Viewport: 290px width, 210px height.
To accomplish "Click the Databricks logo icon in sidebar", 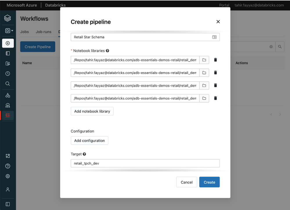I will tap(8, 18).
